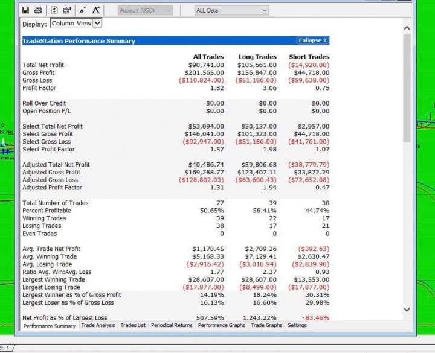Viewport: 435px width, 353px height.
Task: Select the $169,288.77 adjusted gross profit value
Action: (204, 173)
